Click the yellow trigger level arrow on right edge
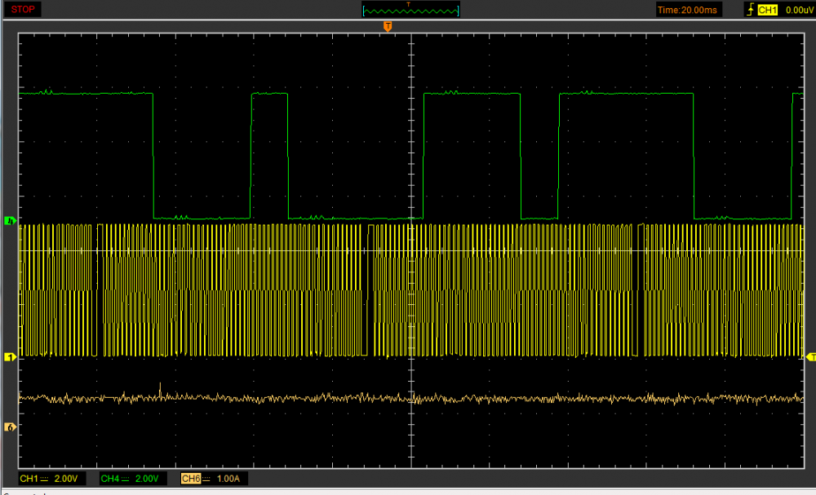This screenshot has height=495, width=816. click(x=810, y=357)
